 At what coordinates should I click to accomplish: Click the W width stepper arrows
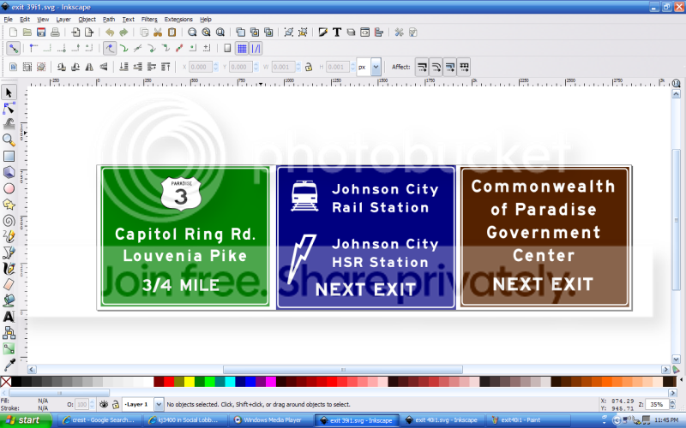(x=298, y=67)
